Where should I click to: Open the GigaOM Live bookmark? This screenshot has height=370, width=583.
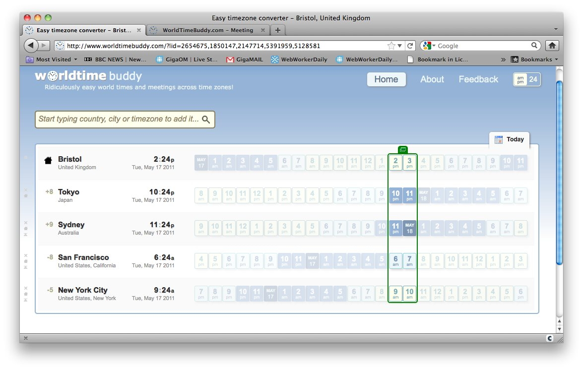click(187, 60)
